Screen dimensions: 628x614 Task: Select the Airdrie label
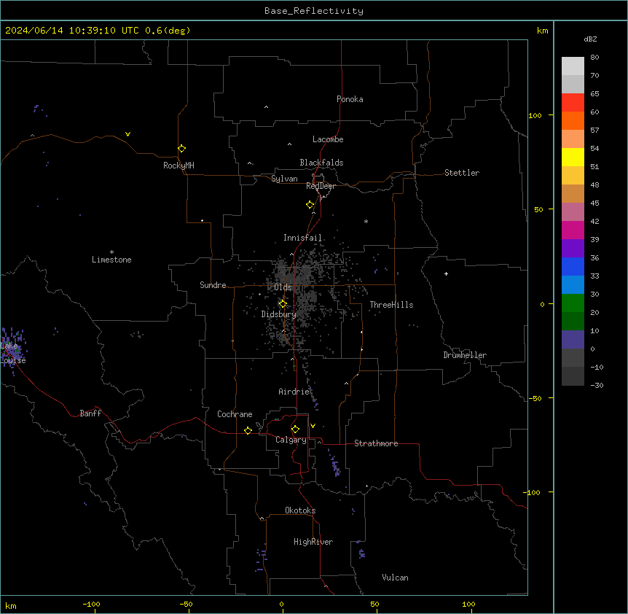coord(294,392)
